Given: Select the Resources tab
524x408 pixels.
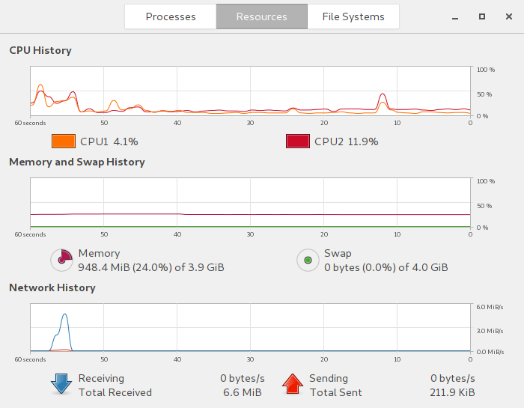Looking at the screenshot, I should 261,16.
